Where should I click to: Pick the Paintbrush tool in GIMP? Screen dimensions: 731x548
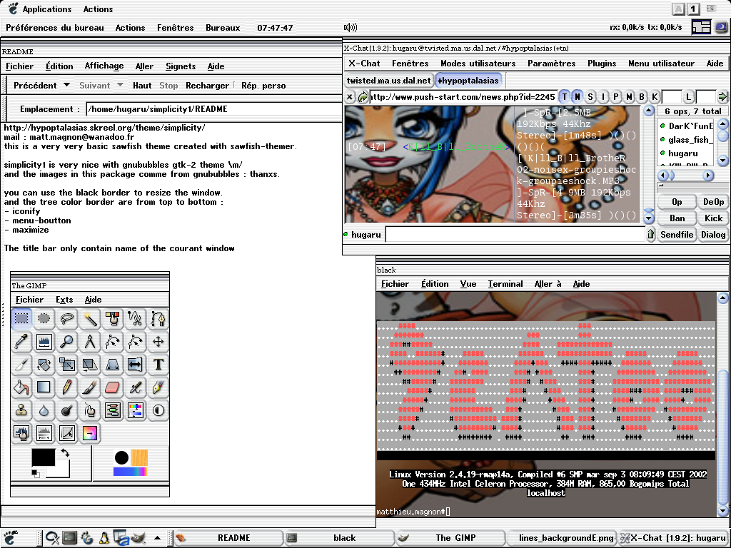89,387
